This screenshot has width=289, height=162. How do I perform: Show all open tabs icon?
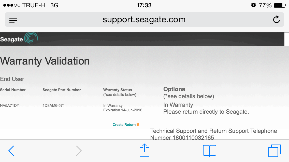274,151
